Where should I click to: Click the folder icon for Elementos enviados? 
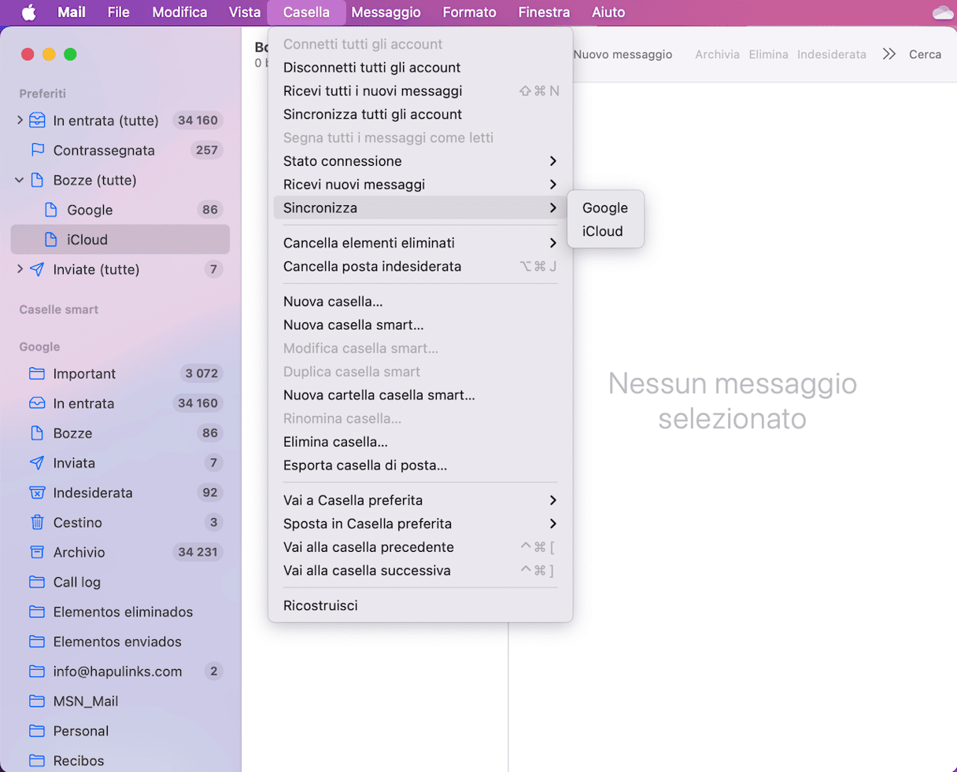(x=37, y=642)
